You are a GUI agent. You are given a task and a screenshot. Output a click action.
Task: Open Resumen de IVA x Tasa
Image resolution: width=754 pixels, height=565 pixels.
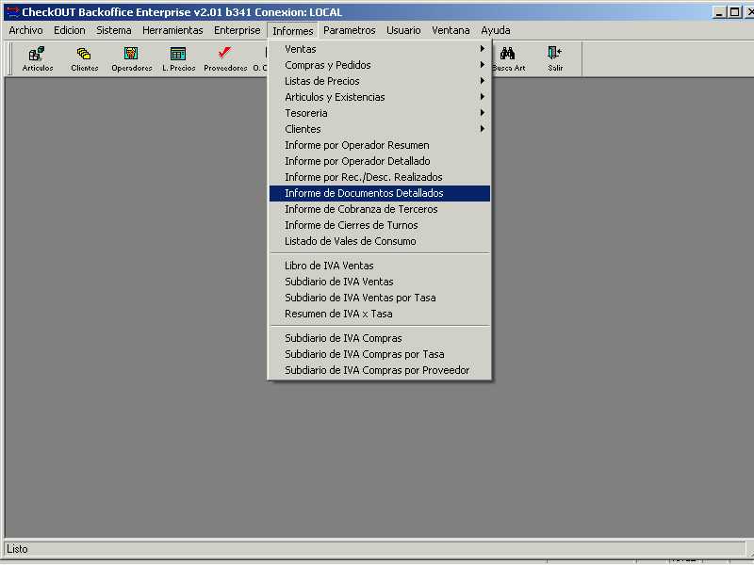(380, 314)
